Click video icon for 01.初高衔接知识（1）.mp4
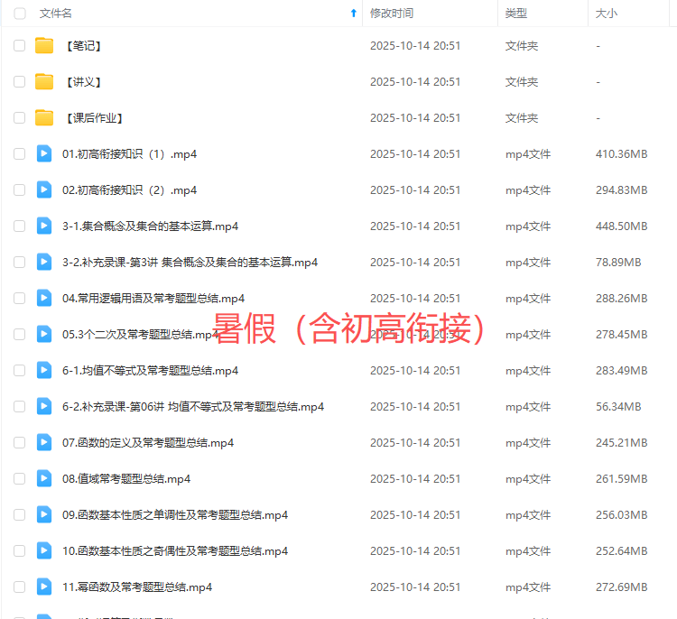 point(44,153)
